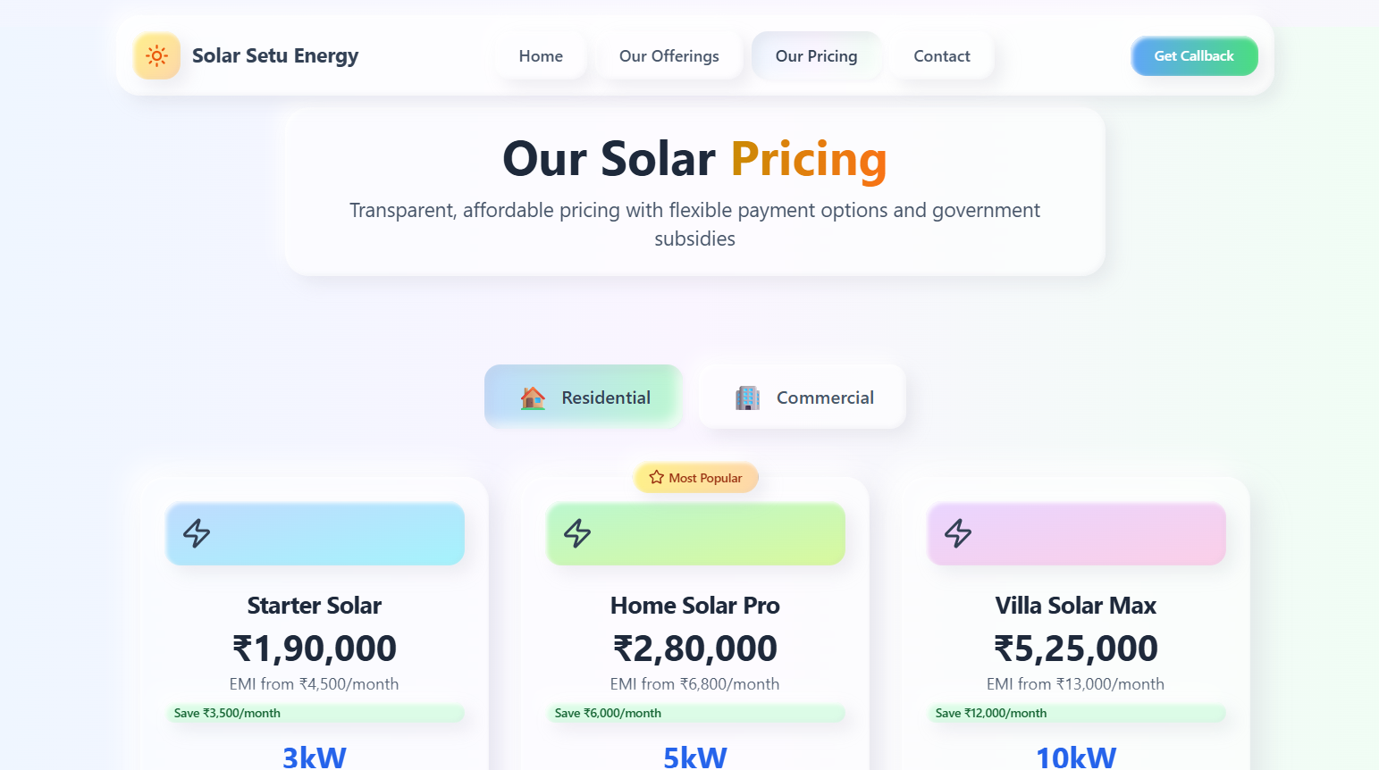Switch to Residential pricing plans

pos(584,398)
